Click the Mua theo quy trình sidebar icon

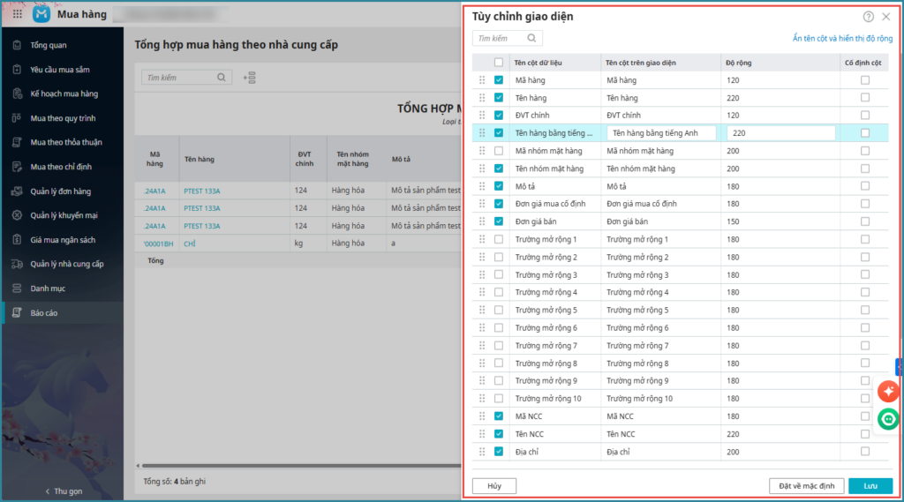pyautogui.click(x=17, y=118)
